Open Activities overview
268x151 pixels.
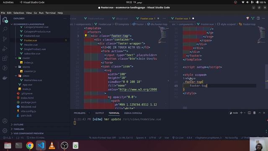tap(8, 2)
